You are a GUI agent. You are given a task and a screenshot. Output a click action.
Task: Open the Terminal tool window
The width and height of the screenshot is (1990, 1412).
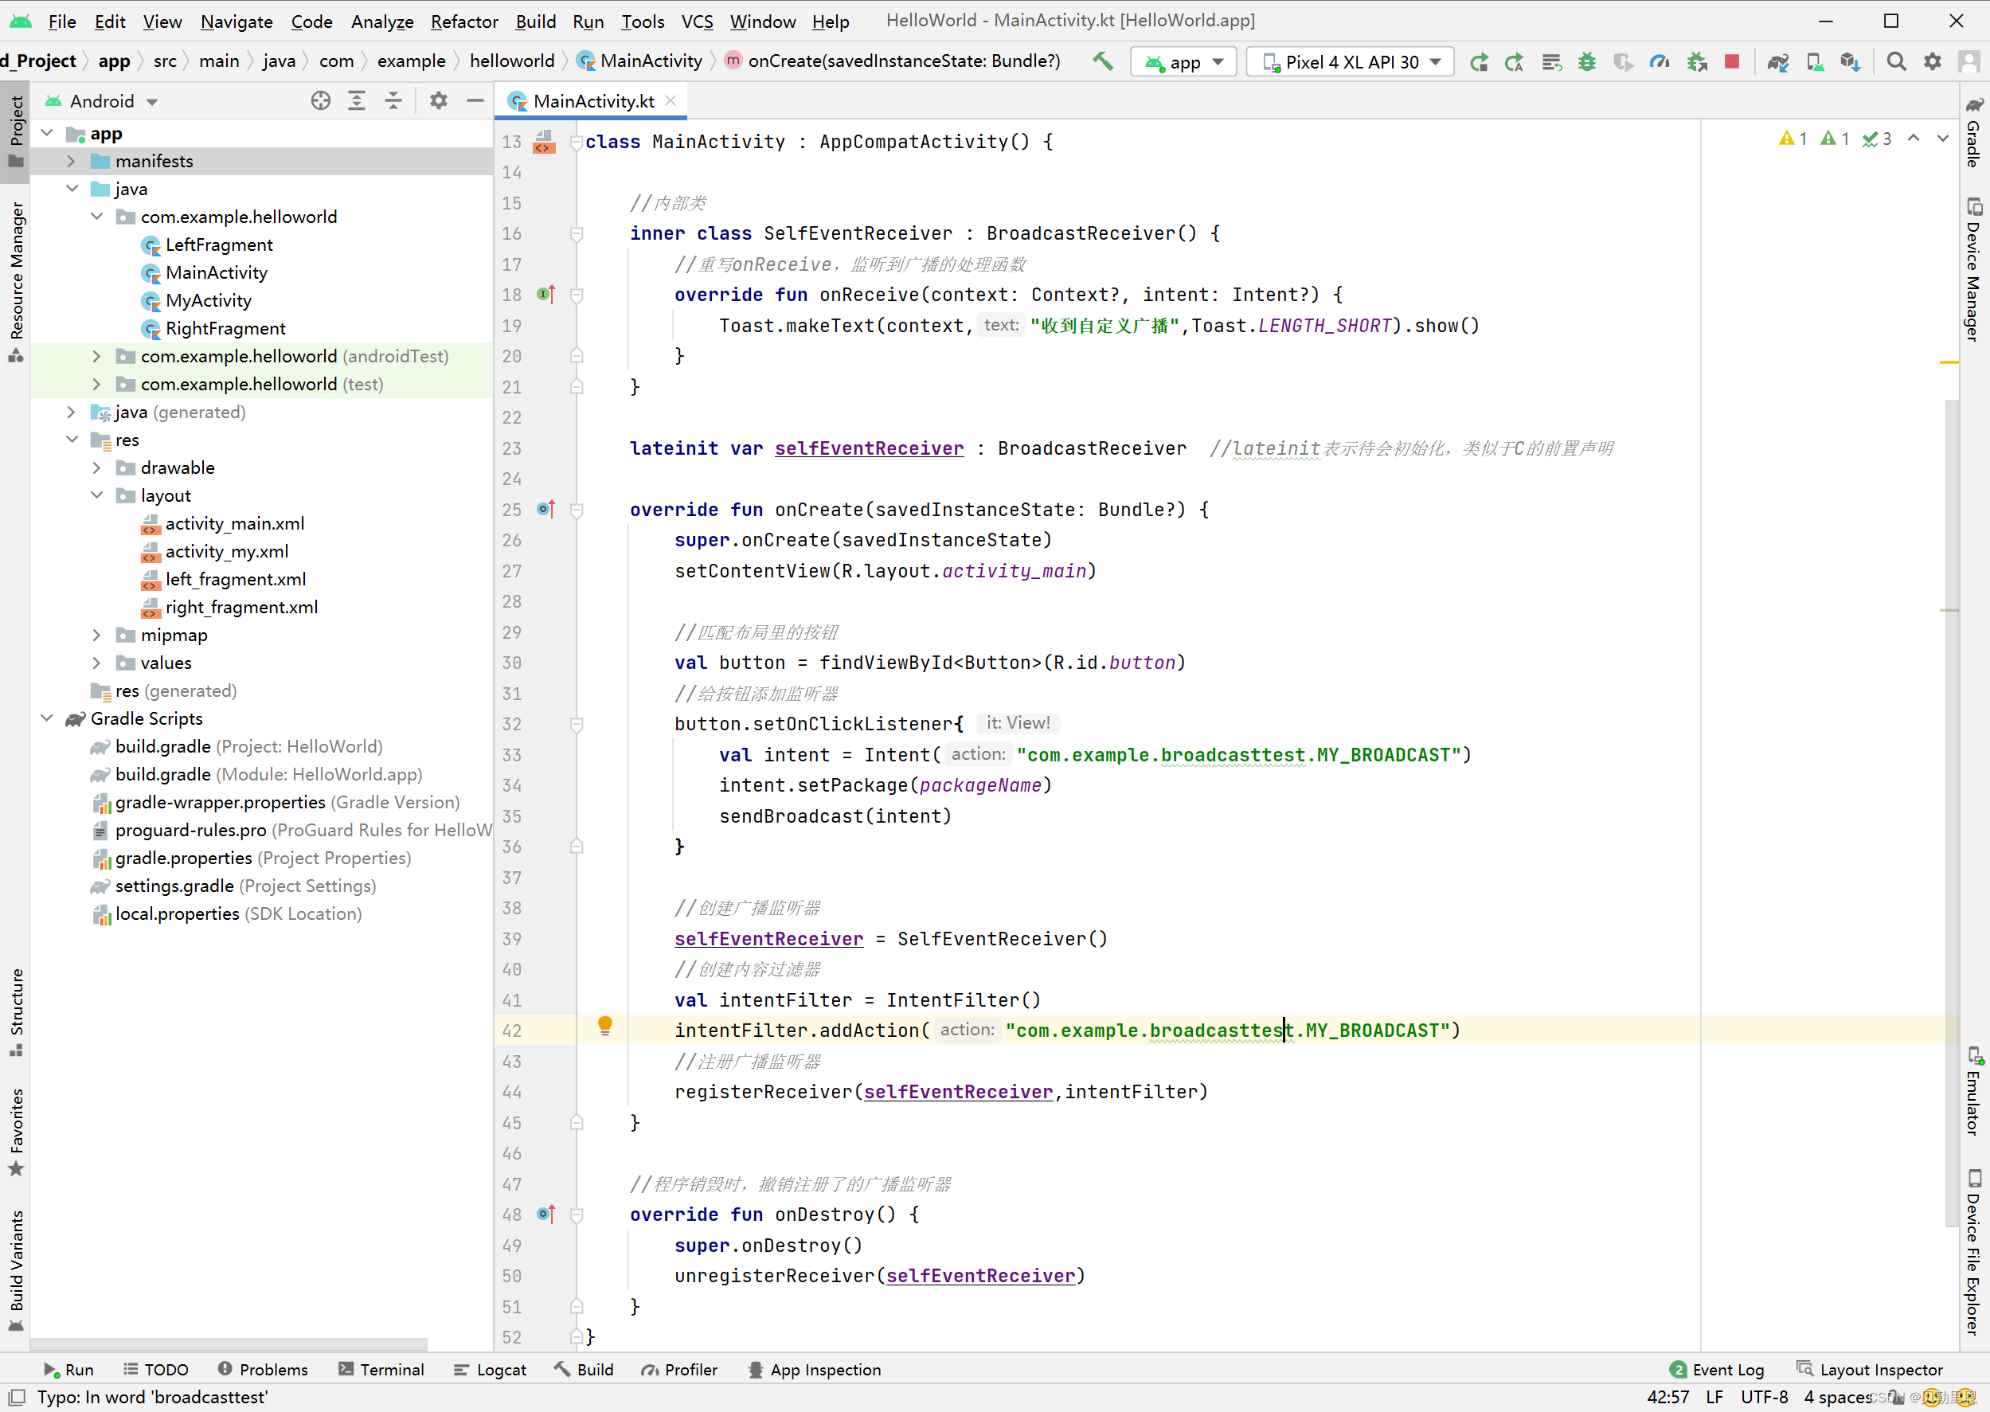[x=381, y=1370]
